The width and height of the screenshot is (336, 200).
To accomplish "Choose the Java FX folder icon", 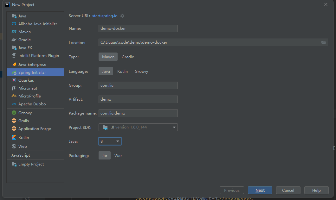I will click(x=14, y=48).
